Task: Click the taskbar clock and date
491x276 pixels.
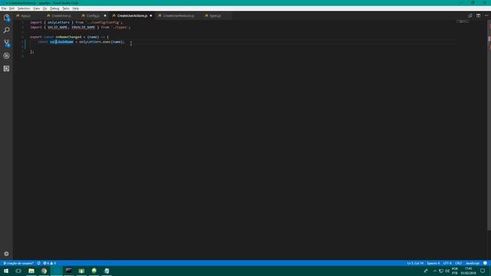Action: [x=469, y=271]
